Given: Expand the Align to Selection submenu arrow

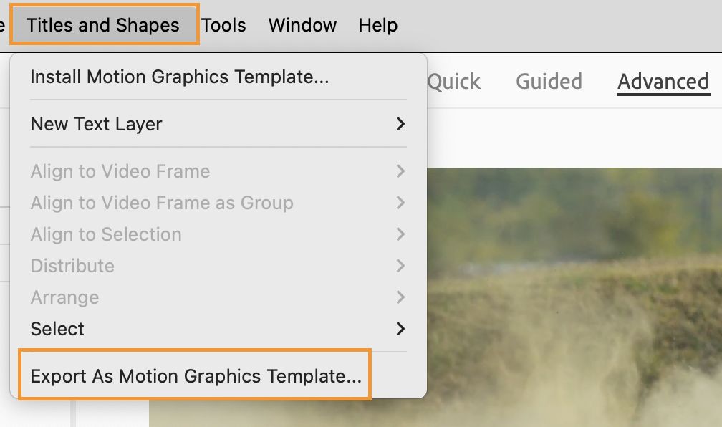Looking at the screenshot, I should tap(400, 234).
